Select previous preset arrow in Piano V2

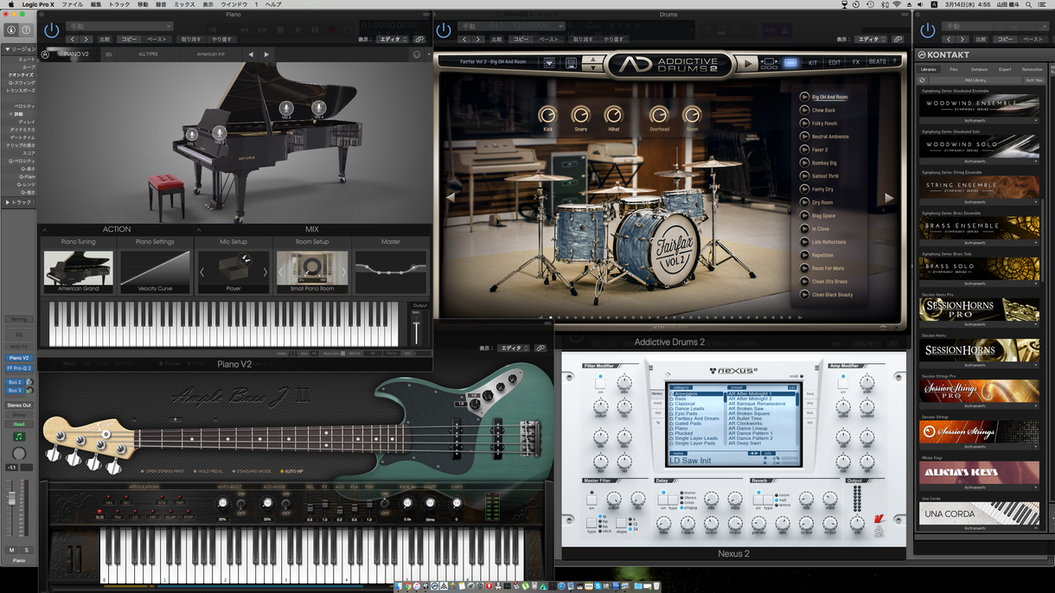(x=251, y=54)
